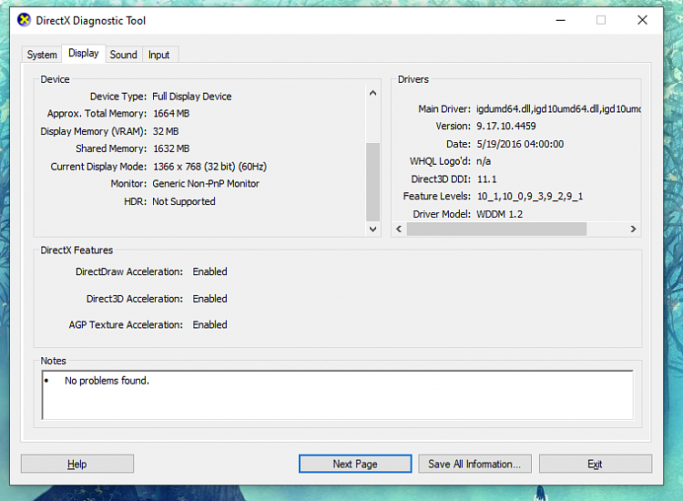Click '1366 x 768 (32 bit) (60Hz)' value
The image size is (683, 501).
[210, 167]
